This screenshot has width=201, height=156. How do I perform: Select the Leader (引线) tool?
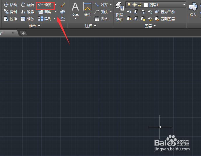101,12
